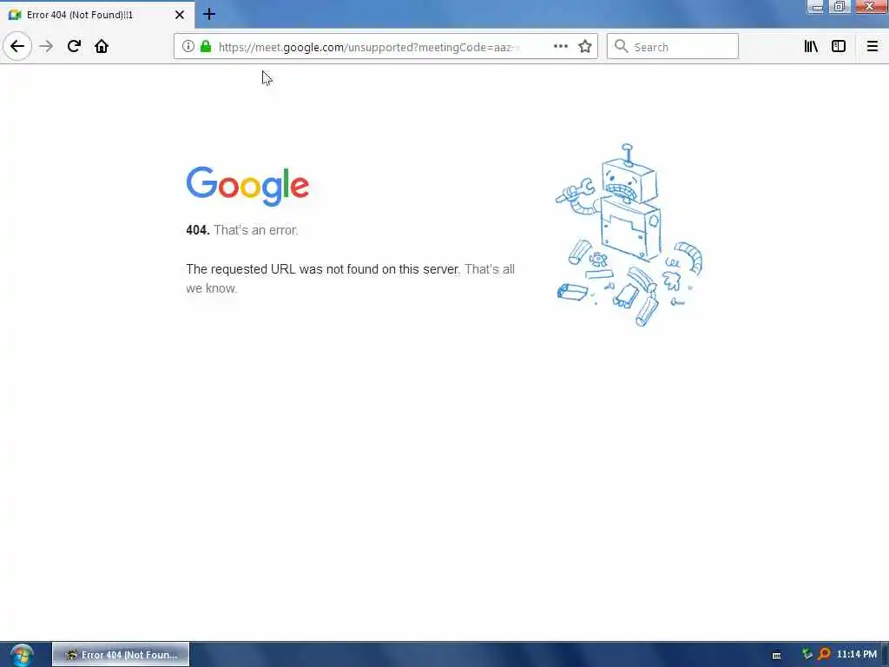Open the Windows Start menu
This screenshot has width=889, height=667.
22,655
